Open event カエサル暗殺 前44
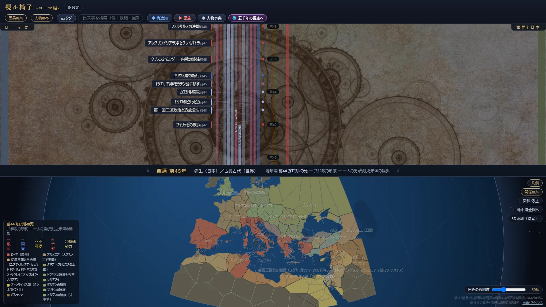Screen dimensions: 546x307 [194, 92]
